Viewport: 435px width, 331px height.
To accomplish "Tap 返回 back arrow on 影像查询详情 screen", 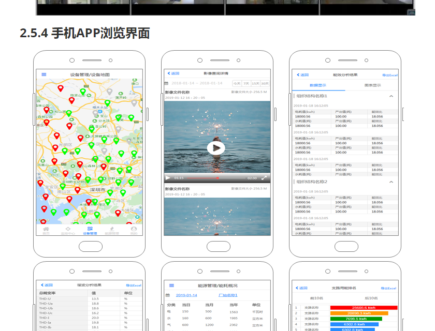I will click(173, 73).
